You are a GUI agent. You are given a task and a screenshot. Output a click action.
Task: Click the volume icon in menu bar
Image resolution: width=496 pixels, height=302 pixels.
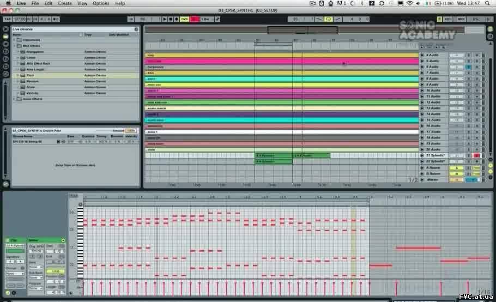click(x=418, y=3)
